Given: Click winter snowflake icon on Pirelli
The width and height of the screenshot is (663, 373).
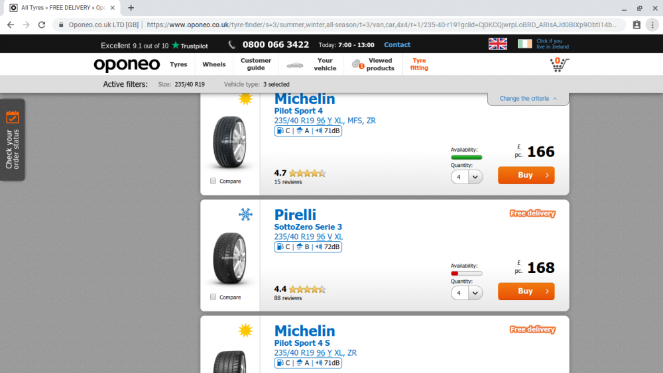Looking at the screenshot, I should coord(245,214).
